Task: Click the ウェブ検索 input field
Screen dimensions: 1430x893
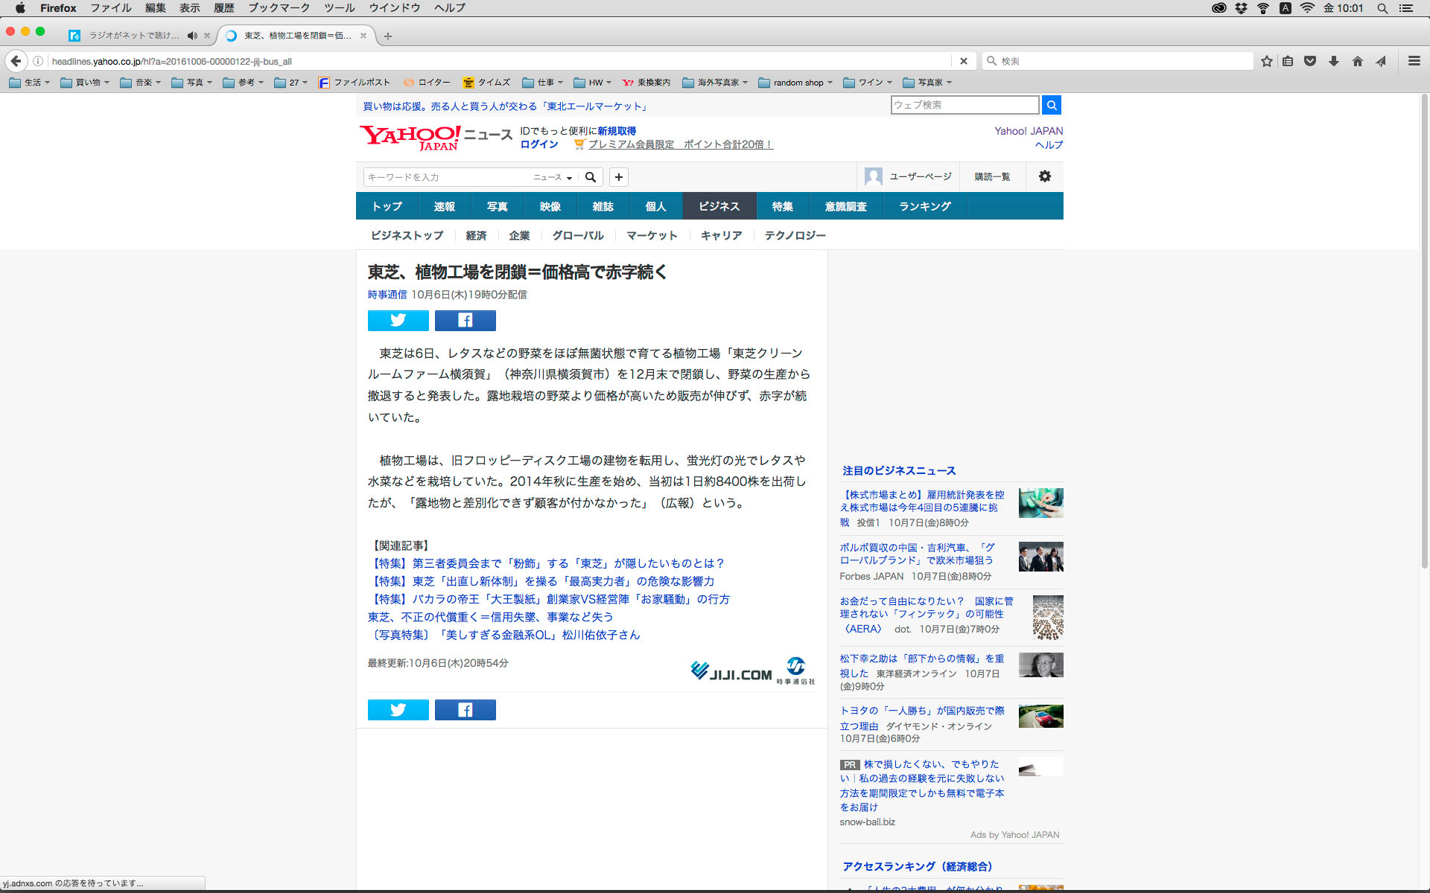Action: (964, 105)
